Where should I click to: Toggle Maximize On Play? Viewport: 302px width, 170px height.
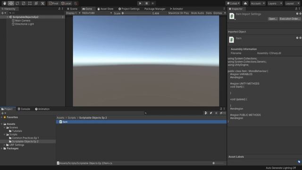tap(178, 13)
